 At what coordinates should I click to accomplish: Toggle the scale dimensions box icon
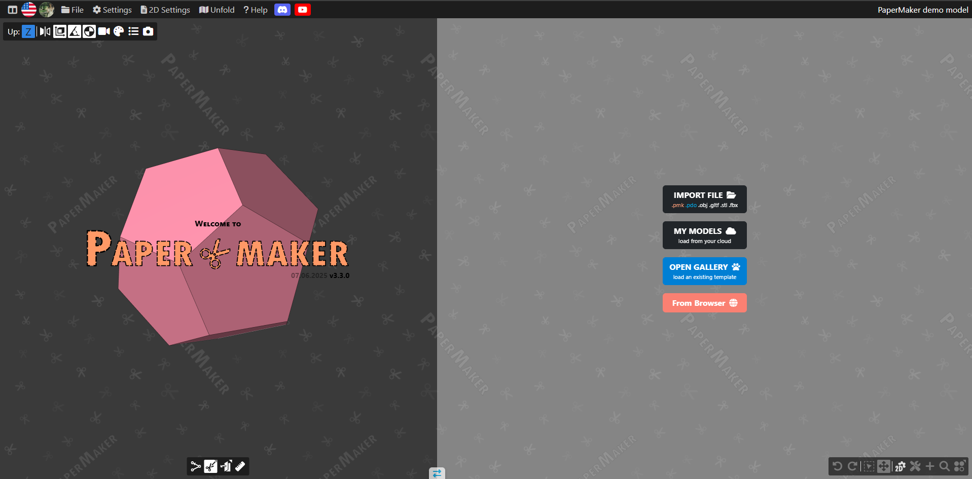click(60, 31)
